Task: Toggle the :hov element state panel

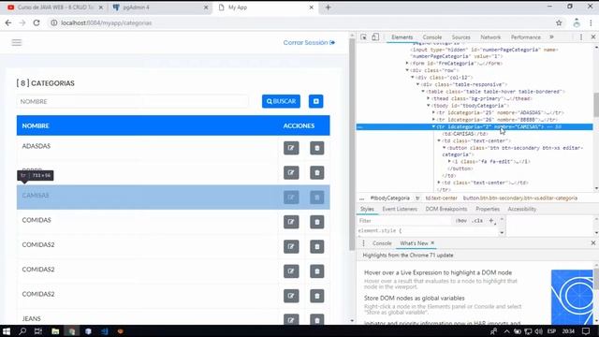Action: [461, 221]
